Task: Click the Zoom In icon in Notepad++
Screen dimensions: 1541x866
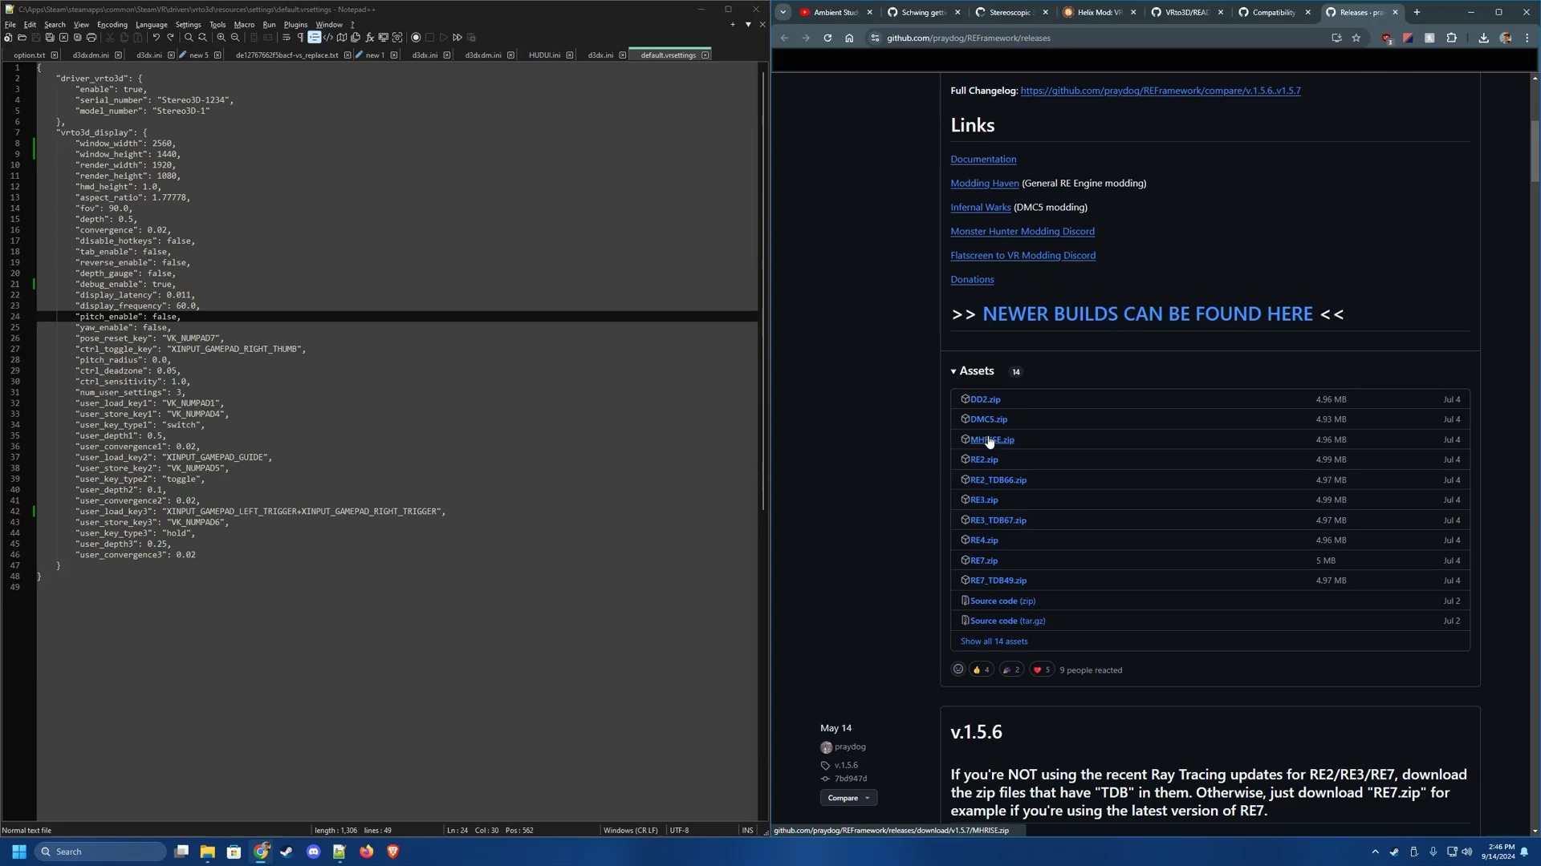Action: [x=222, y=38]
